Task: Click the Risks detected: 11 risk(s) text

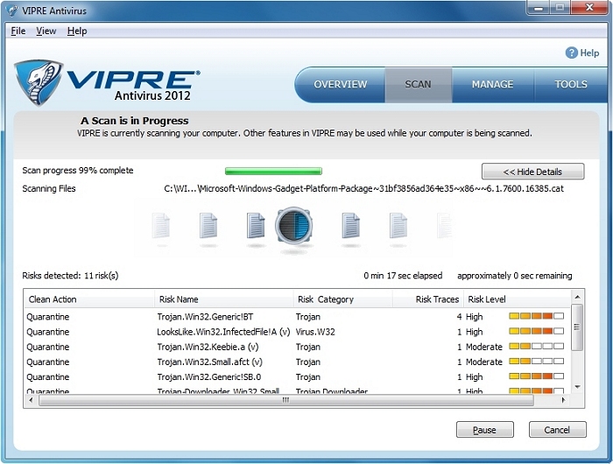Action: pos(70,276)
